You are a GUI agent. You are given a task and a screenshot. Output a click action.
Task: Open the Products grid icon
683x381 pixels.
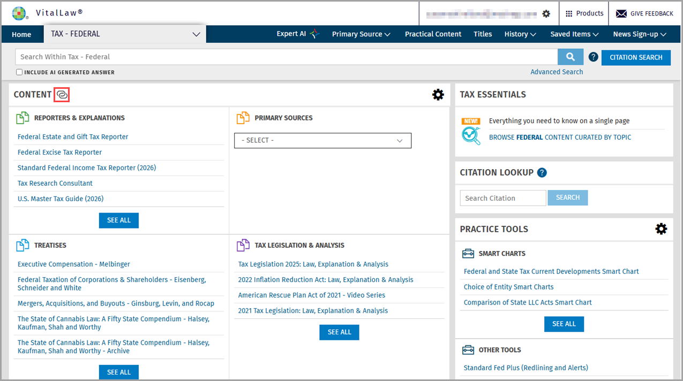coord(569,13)
